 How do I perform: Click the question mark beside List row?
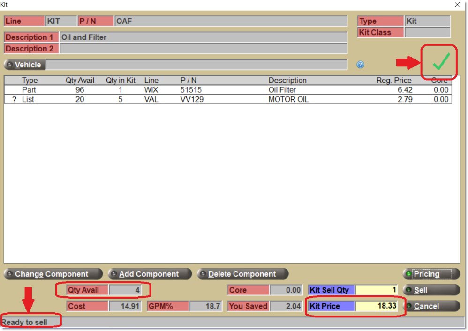point(14,99)
